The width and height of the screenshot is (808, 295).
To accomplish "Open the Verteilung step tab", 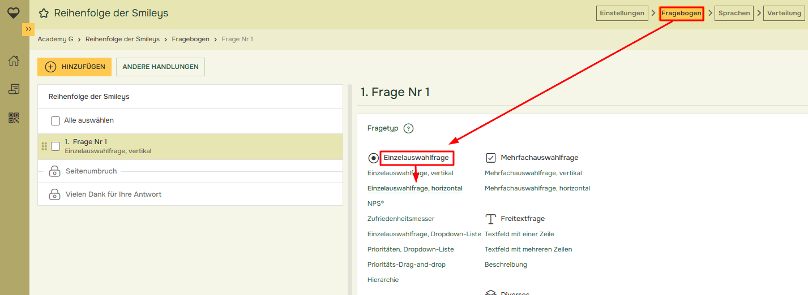I will (x=784, y=13).
